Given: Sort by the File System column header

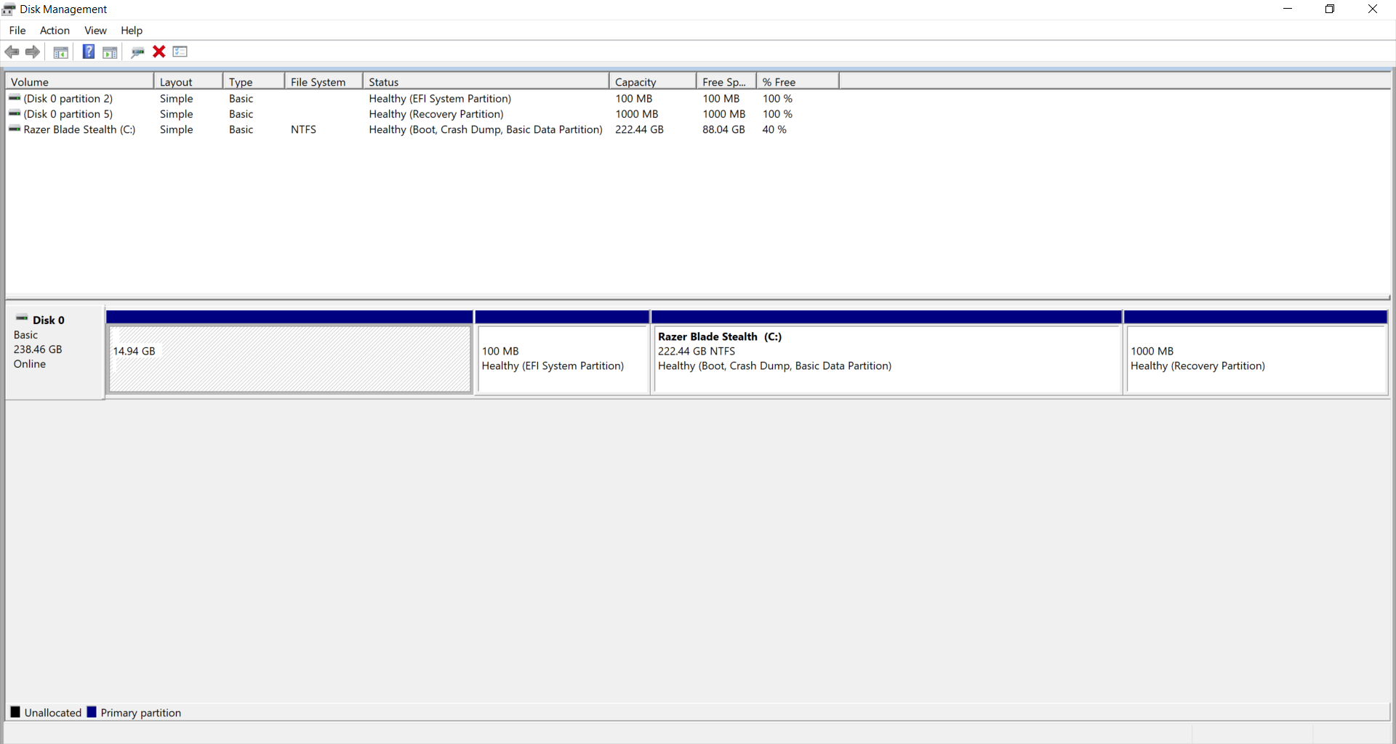Looking at the screenshot, I should pyautogui.click(x=324, y=82).
